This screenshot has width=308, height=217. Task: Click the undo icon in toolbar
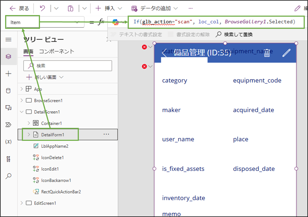[42, 8]
